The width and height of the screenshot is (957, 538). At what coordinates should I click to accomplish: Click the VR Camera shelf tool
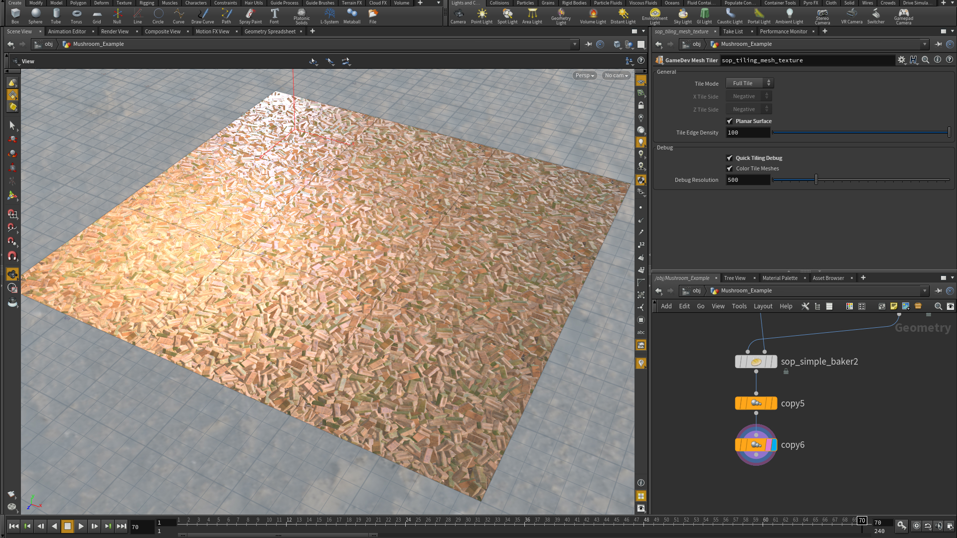pos(851,16)
